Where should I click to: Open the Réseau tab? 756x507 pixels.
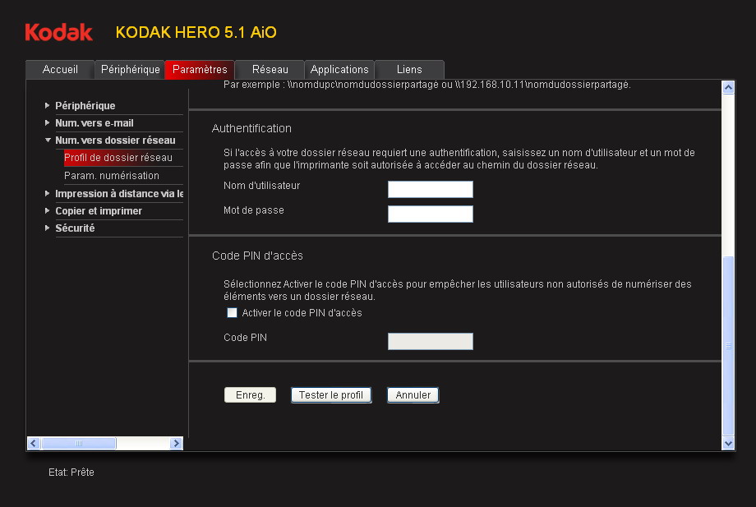270,70
